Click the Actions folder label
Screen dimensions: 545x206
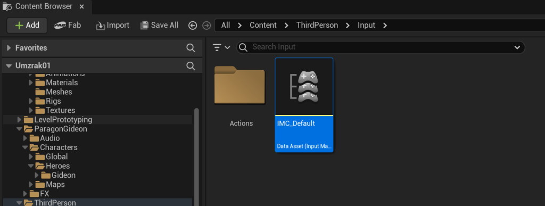point(241,123)
